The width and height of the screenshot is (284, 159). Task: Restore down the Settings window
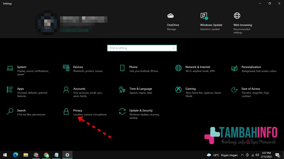[x=270, y=3]
